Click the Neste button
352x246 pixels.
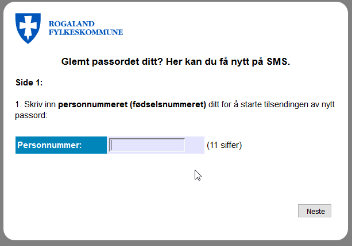(x=315, y=211)
